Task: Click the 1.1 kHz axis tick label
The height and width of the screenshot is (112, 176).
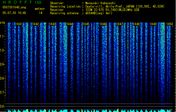Action: pos(2,36)
